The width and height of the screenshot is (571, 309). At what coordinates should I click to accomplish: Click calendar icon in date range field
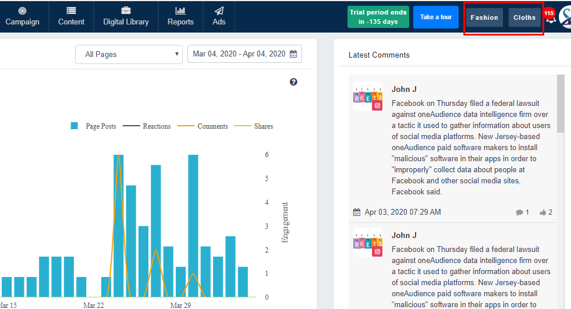click(293, 54)
